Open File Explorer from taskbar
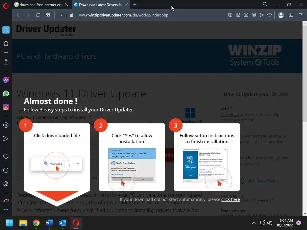Screen dimensions: 307x230 pyautogui.click(x=23, y=223)
